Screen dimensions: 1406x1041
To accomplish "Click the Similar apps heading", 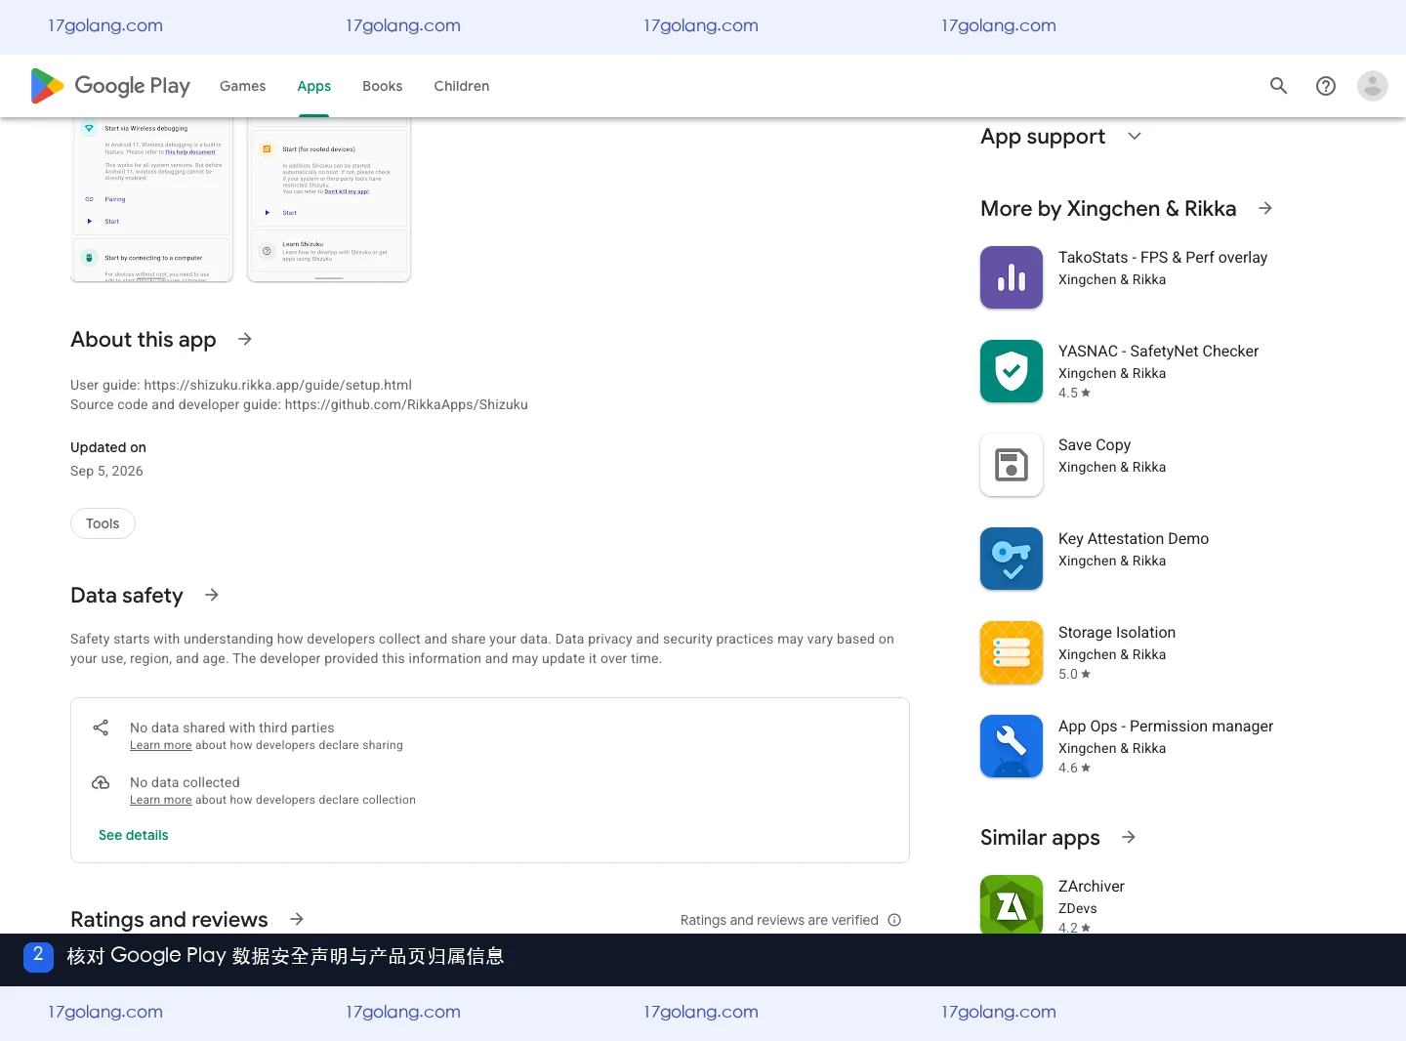I will [x=1040, y=837].
